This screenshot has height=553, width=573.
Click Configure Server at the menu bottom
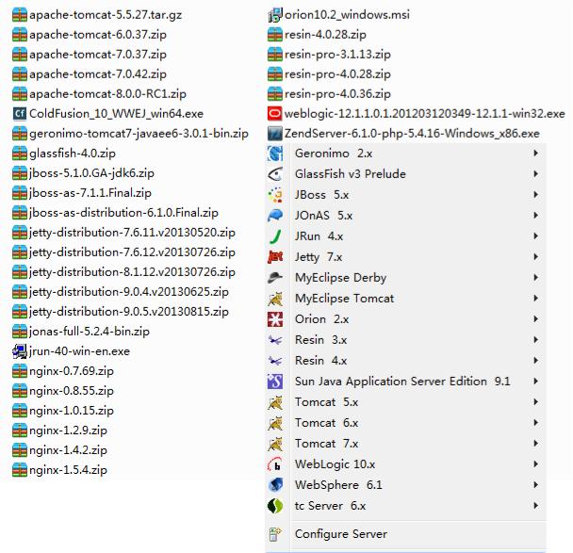[x=339, y=534]
